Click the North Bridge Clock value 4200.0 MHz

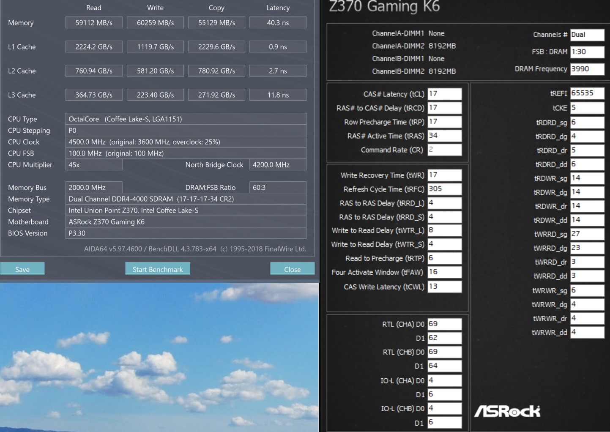[x=278, y=164]
